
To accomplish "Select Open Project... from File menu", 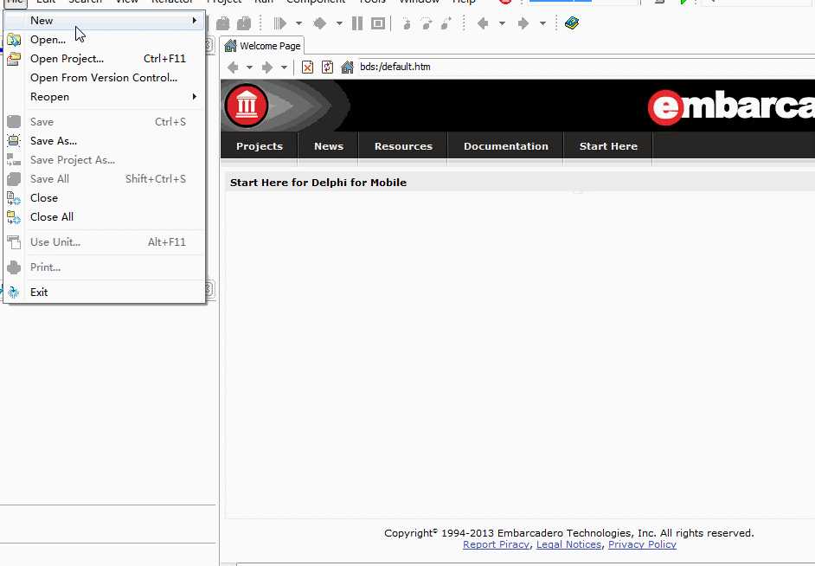I will tap(105, 59).
